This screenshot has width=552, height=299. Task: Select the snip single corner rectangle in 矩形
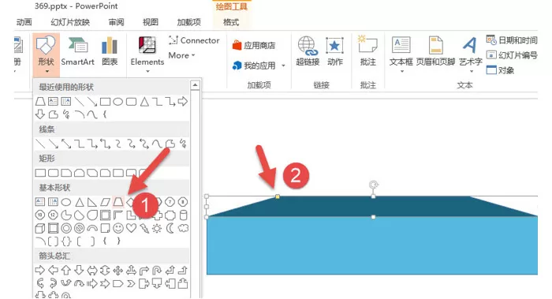point(66,173)
